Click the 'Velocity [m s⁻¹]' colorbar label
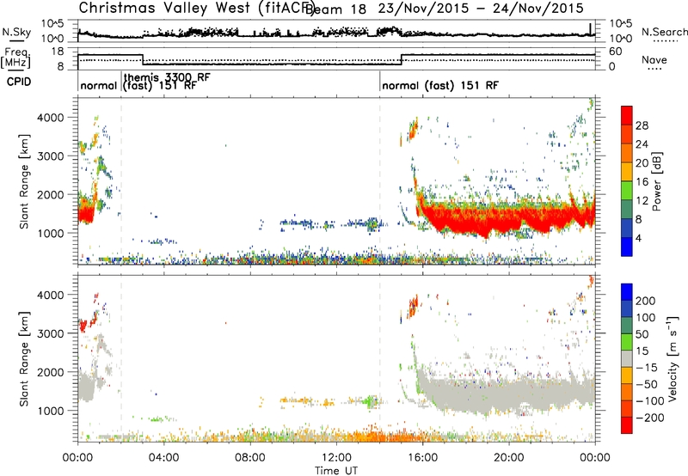This screenshot has height=476, width=688. point(673,358)
